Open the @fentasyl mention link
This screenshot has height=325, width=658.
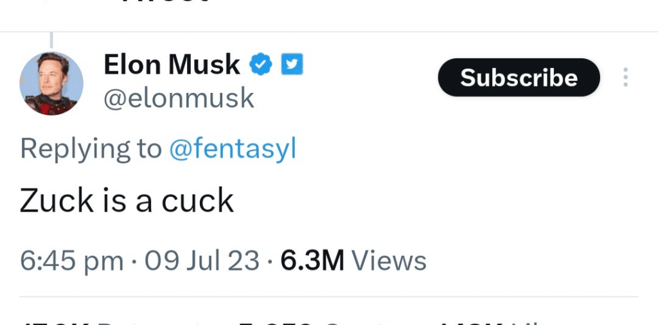pos(232,149)
